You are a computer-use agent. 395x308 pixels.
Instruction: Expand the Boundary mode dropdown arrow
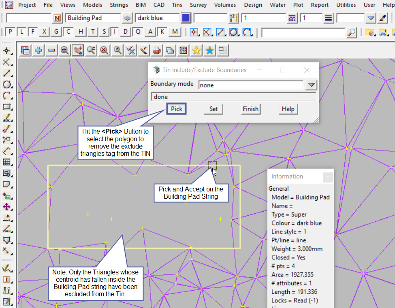pos(311,85)
